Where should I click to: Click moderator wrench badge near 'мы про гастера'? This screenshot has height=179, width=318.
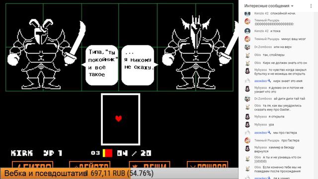pos(269,133)
